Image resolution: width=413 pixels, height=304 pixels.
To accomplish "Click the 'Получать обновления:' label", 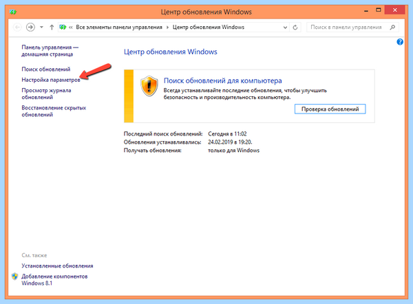I will [153, 151].
